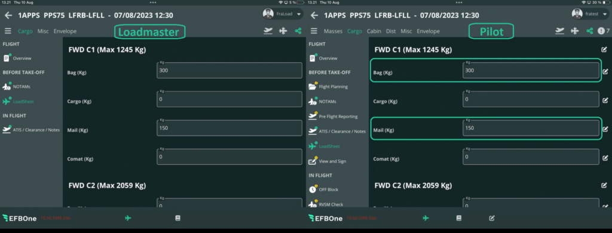Click plane icon in Pilot bottom bar
Image resolution: width=612 pixels, height=233 pixels.
tap(426, 218)
